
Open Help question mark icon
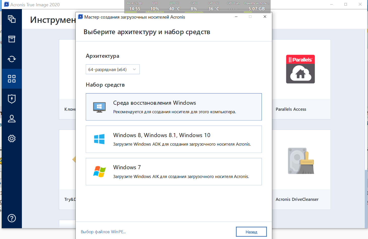[12, 218]
